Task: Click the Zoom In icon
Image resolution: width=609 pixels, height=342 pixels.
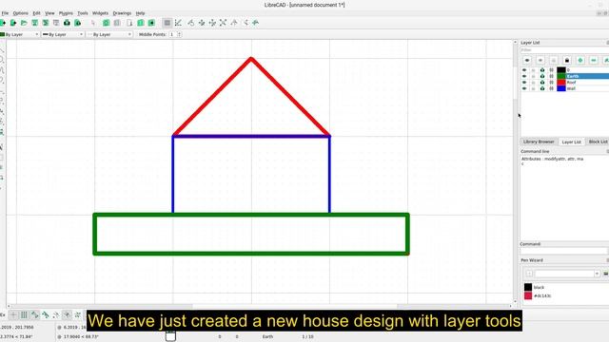Action: click(202, 23)
